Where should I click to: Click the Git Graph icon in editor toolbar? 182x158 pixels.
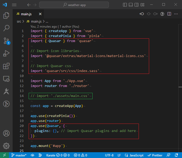[162, 14]
